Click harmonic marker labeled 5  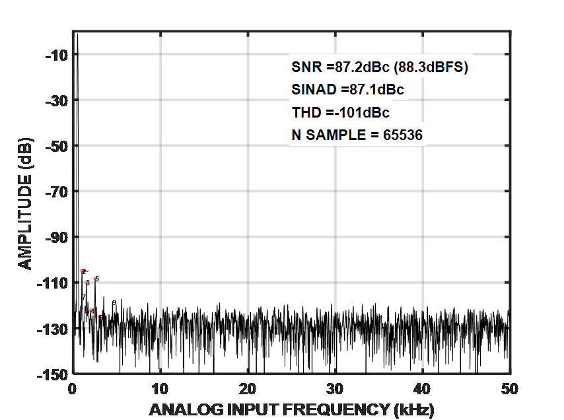click(x=96, y=279)
